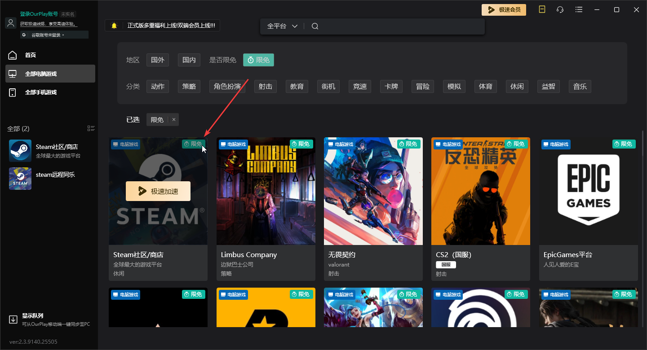Click the 极速加速 button on Steam card

158,191
